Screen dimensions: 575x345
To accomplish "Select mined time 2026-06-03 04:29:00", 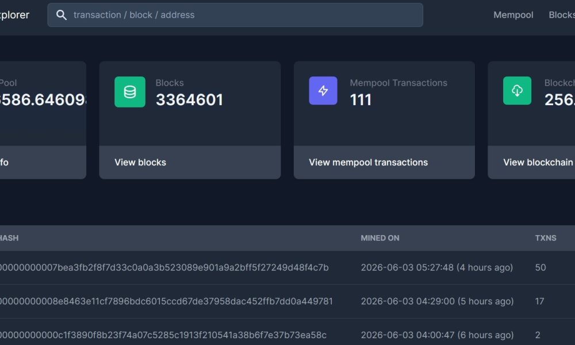I will [x=437, y=301].
